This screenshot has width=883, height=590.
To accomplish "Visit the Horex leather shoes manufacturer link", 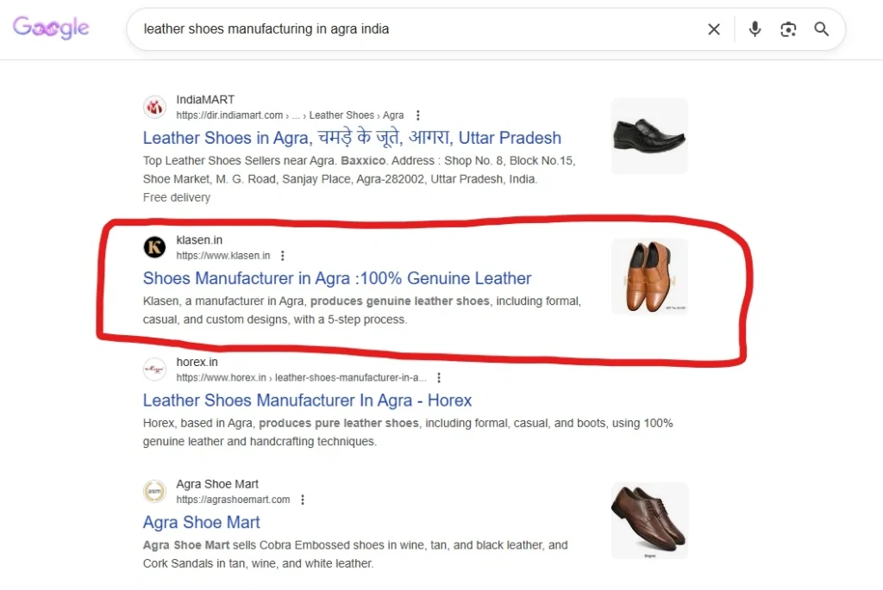I will (307, 400).
